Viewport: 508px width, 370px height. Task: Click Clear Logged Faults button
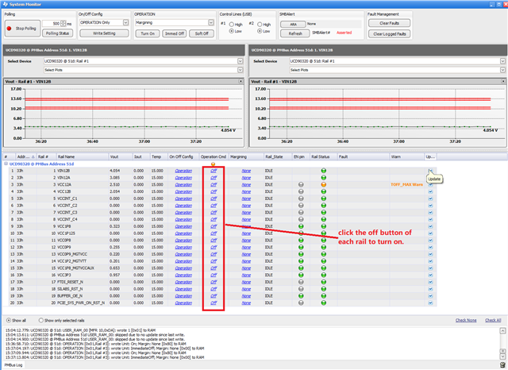tap(389, 33)
